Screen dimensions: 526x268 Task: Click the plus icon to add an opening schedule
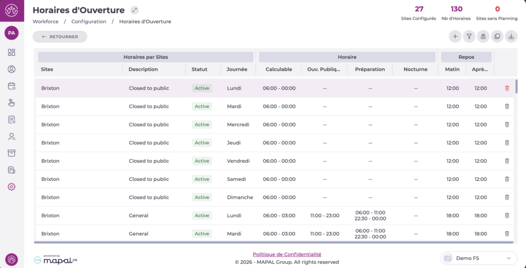(x=455, y=36)
